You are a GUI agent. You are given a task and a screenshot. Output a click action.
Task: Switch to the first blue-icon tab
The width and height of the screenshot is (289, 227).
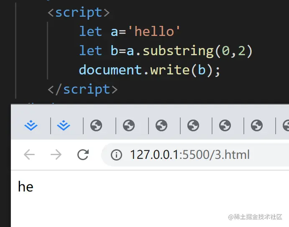[31, 125]
